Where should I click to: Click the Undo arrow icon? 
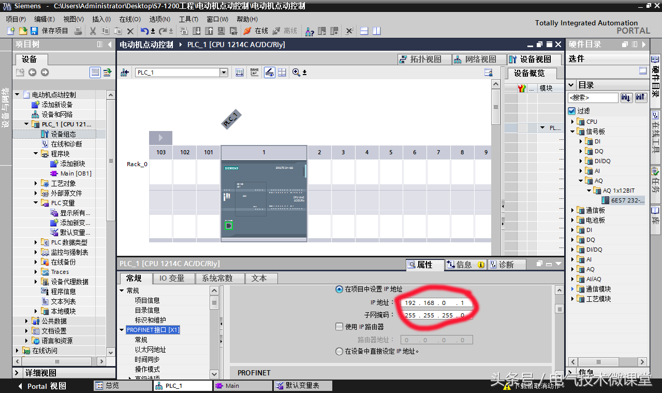[x=145, y=31]
